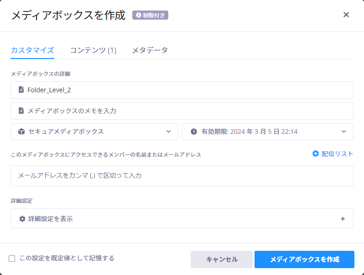Click the メールアドレス recipients input field
364x275 pixels.
tap(182, 176)
